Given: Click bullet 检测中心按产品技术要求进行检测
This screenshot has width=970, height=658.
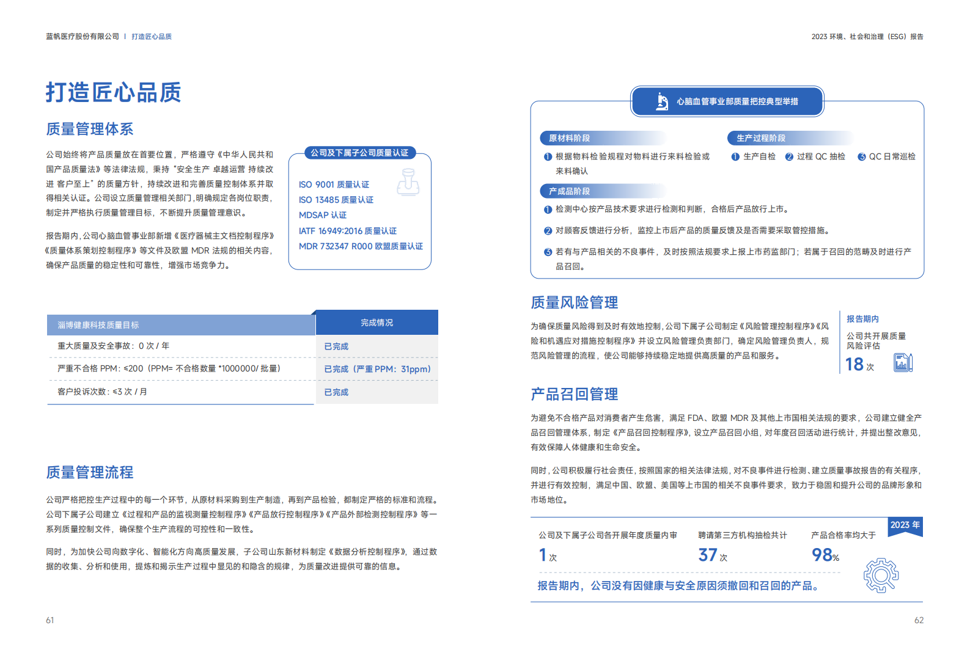Looking at the screenshot, I should [666, 209].
